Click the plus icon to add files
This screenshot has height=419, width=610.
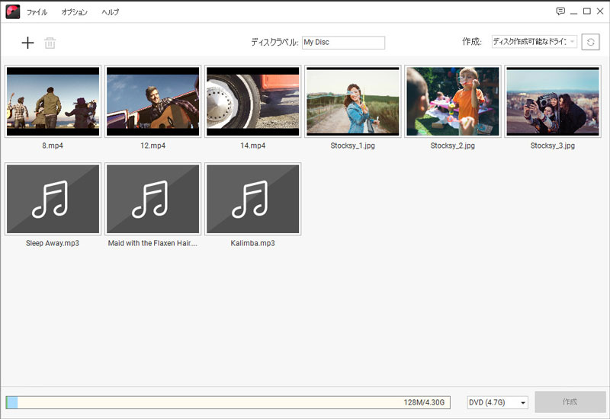27,43
